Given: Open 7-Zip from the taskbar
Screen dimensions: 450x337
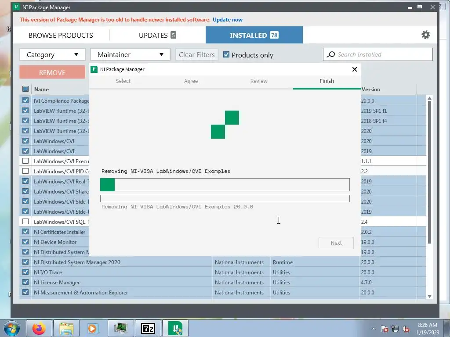Looking at the screenshot, I should click(148, 328).
